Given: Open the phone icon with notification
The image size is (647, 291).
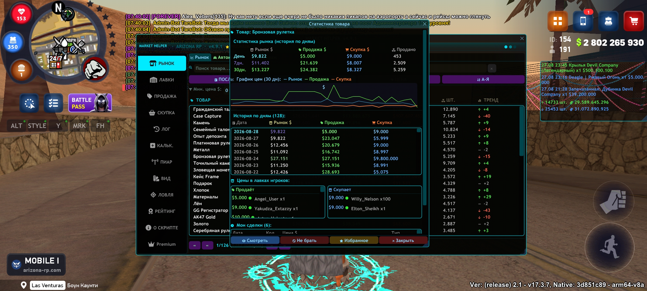Looking at the screenshot, I should [583, 21].
